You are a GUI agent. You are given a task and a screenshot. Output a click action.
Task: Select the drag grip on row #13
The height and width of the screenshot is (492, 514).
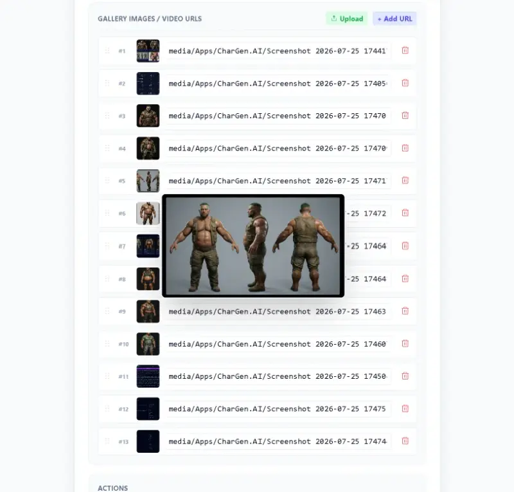(x=107, y=441)
